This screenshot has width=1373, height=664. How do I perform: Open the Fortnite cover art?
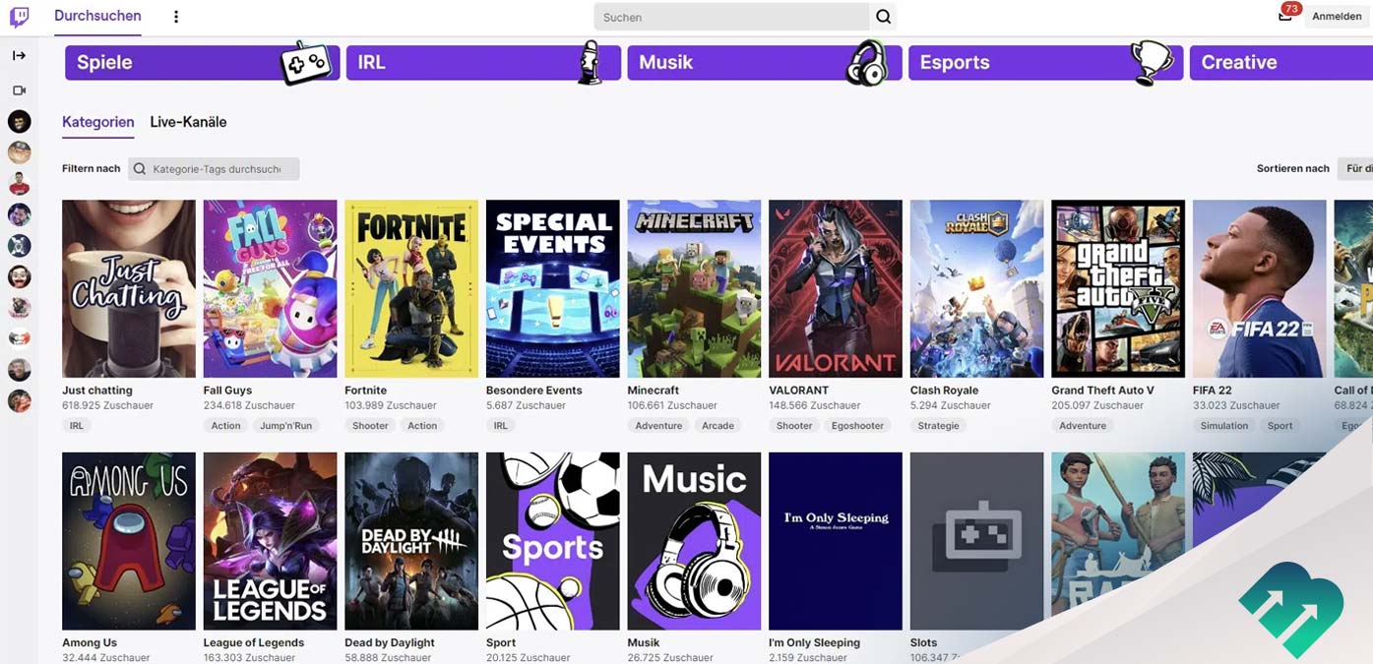point(411,289)
